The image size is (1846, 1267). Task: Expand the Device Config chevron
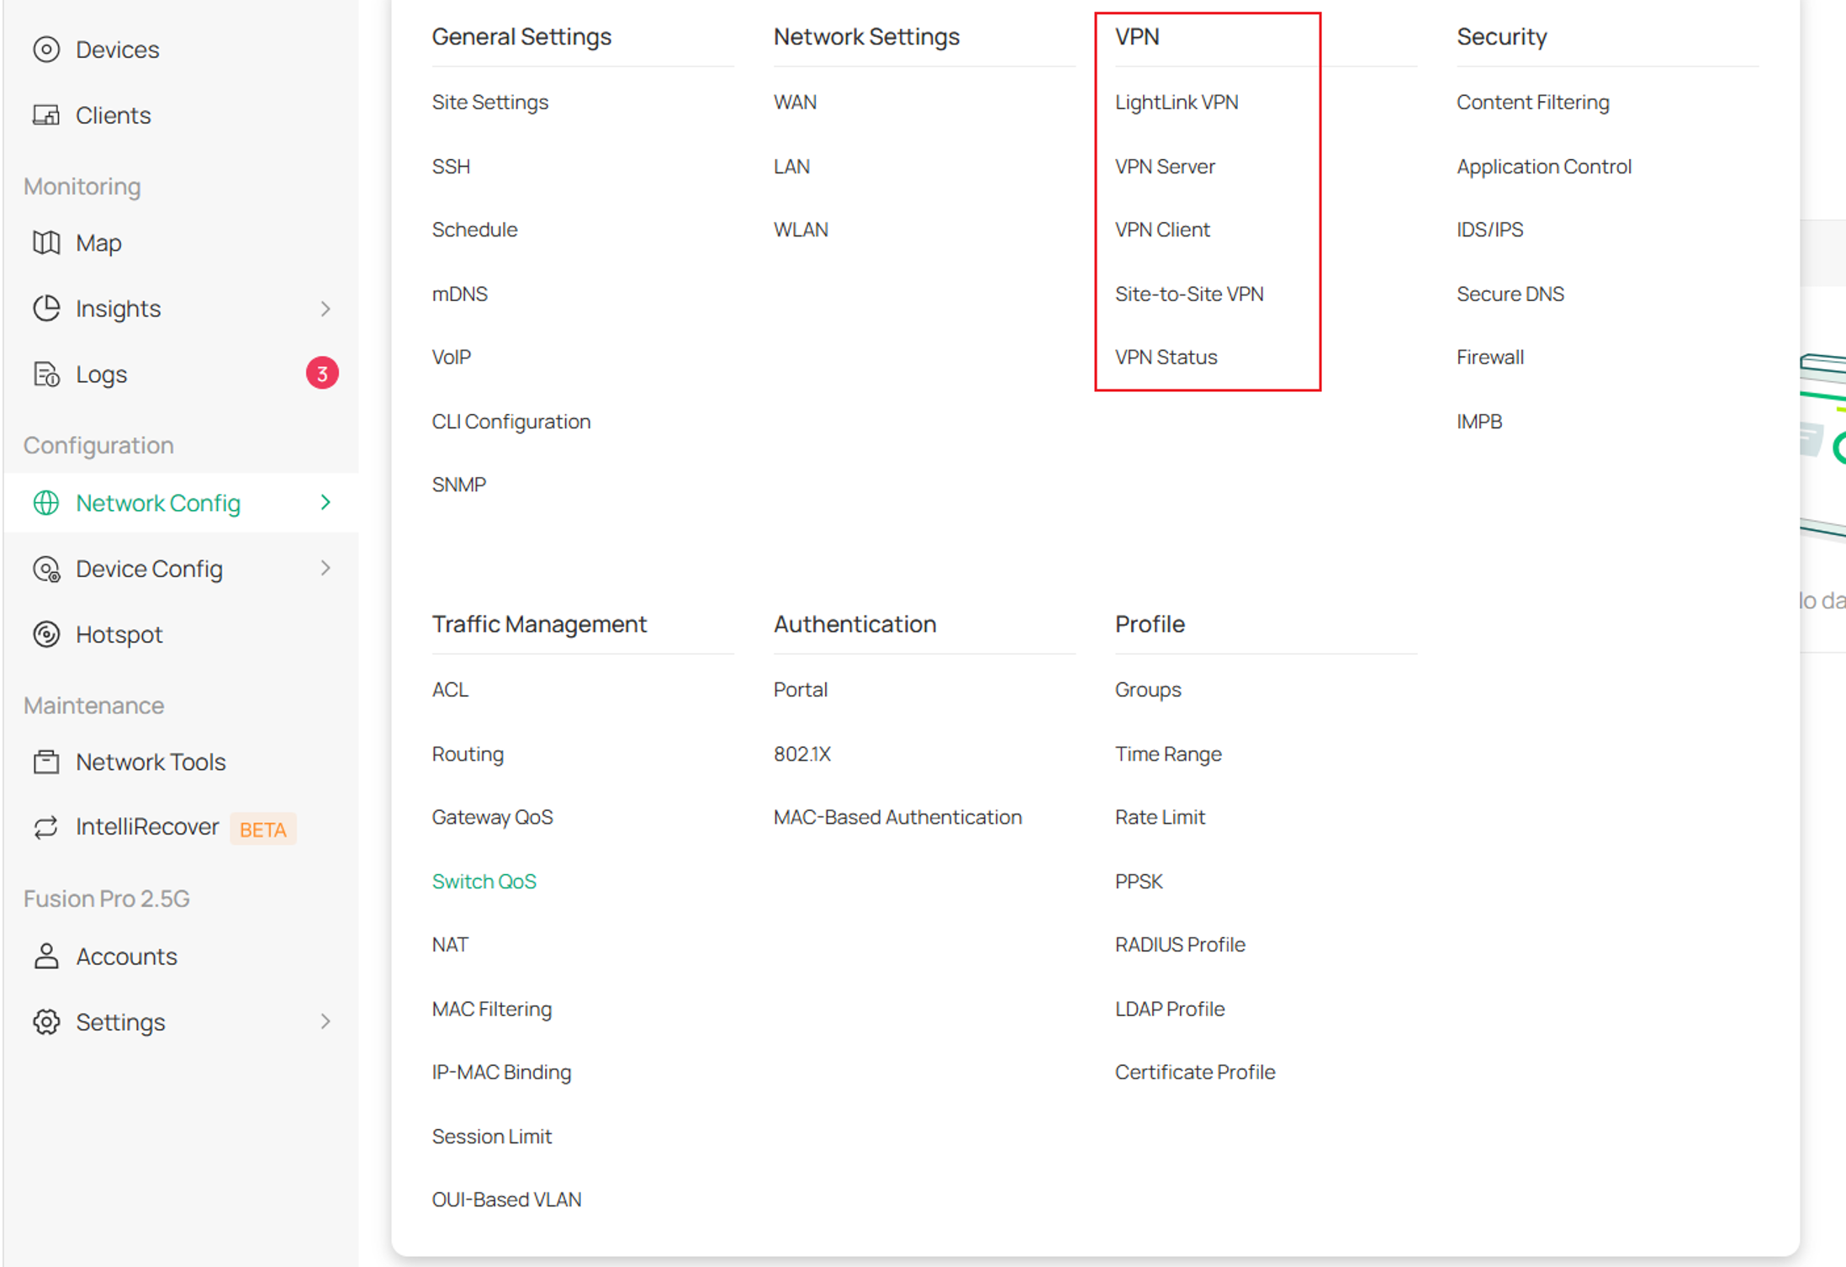326,568
